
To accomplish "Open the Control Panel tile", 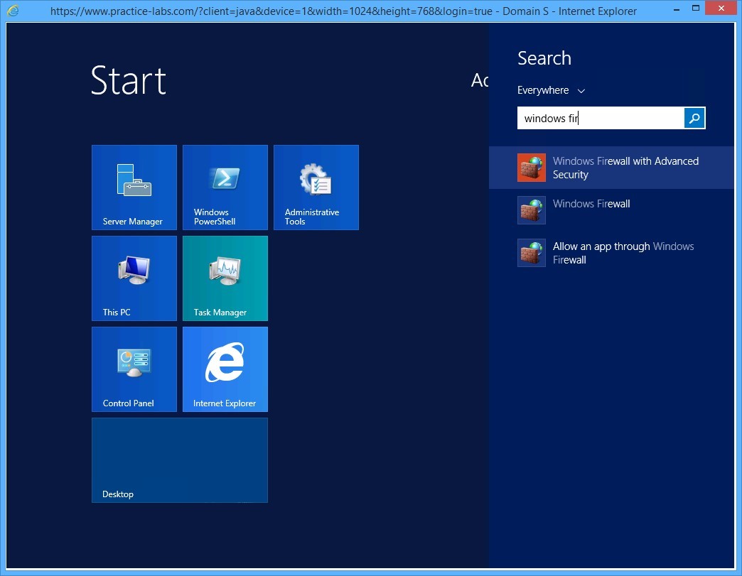I will 134,369.
